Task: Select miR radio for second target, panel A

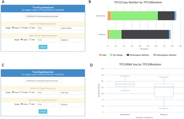Action: [x=30, y=39]
